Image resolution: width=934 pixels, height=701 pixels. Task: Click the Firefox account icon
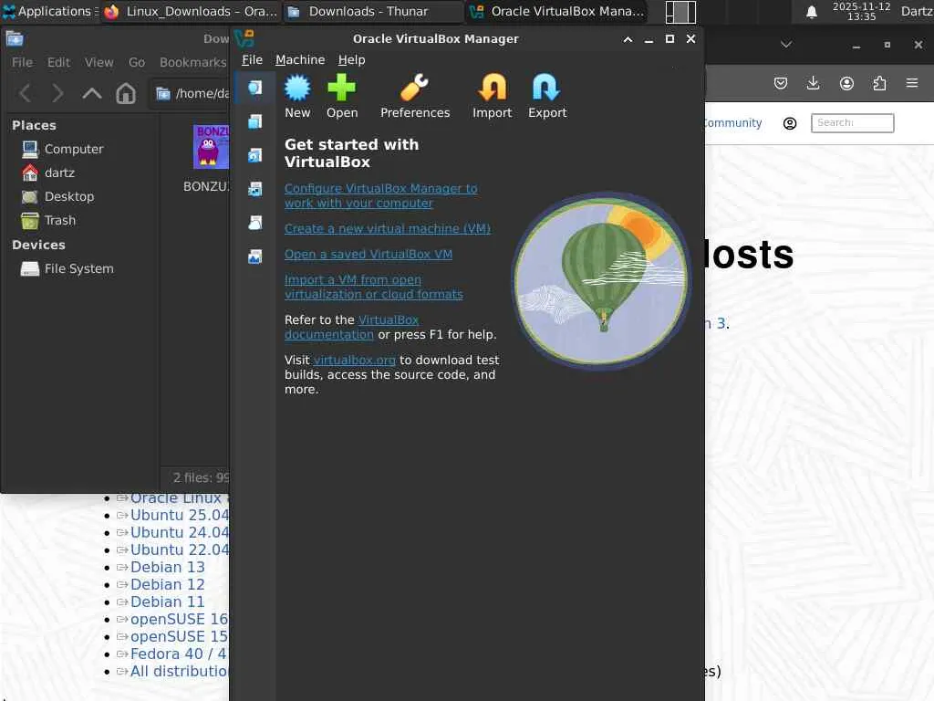click(x=846, y=83)
